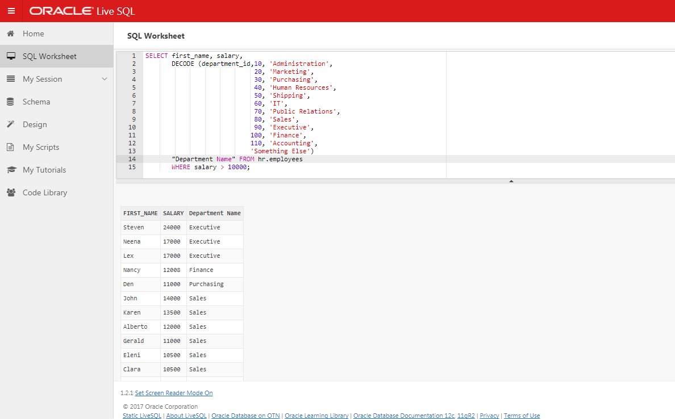This screenshot has width=675, height=419.
Task: Open Design in the sidebar
Action: click(56, 124)
